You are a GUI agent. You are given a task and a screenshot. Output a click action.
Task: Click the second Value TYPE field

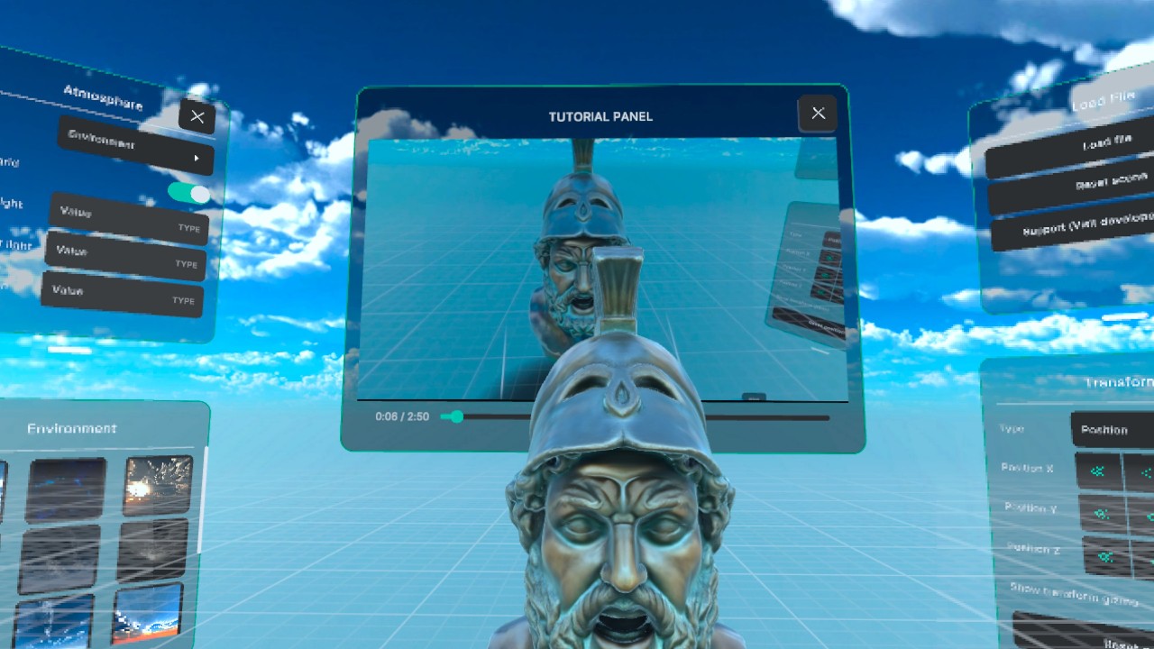[x=125, y=256]
